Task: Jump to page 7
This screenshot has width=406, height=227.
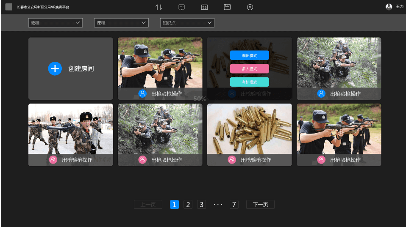Action: (234, 205)
